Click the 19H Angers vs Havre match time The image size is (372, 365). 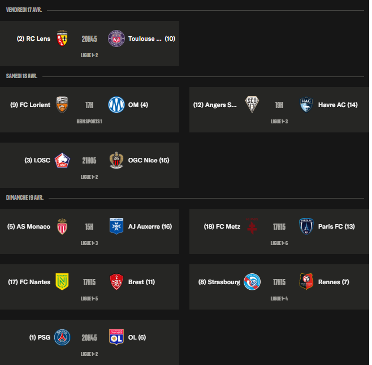(x=279, y=105)
